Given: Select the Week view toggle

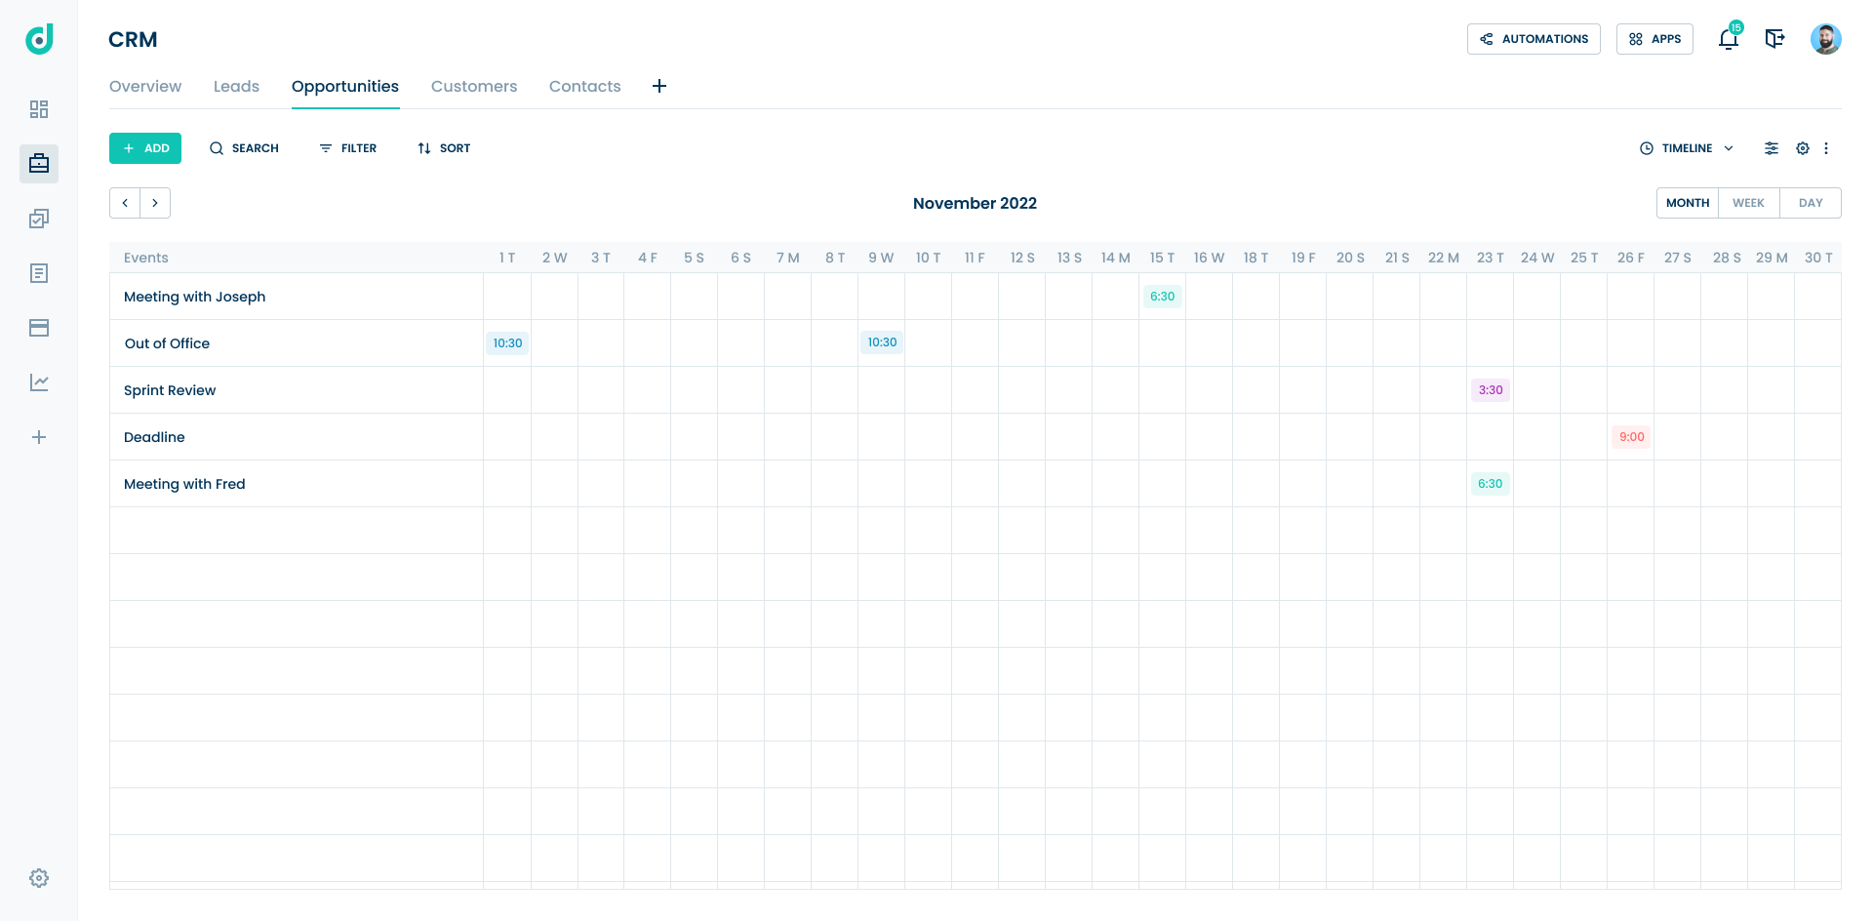Looking at the screenshot, I should [1748, 203].
